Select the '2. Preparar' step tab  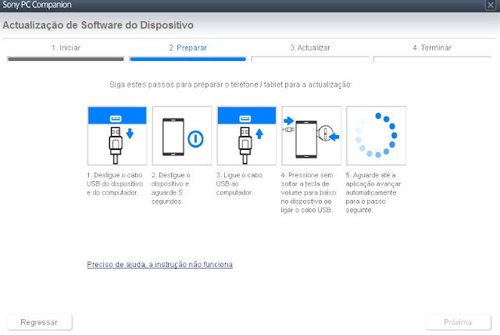point(187,48)
